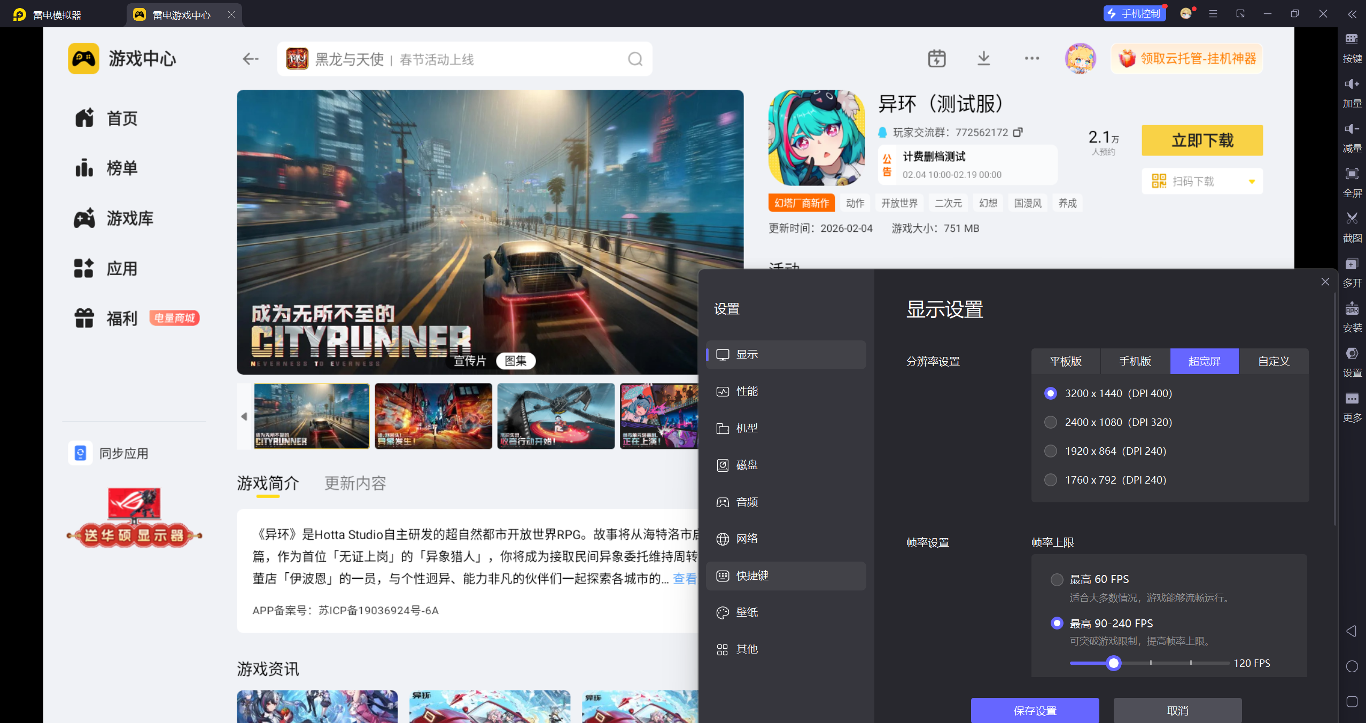Click the 保存设置 button

pyautogui.click(x=1035, y=710)
